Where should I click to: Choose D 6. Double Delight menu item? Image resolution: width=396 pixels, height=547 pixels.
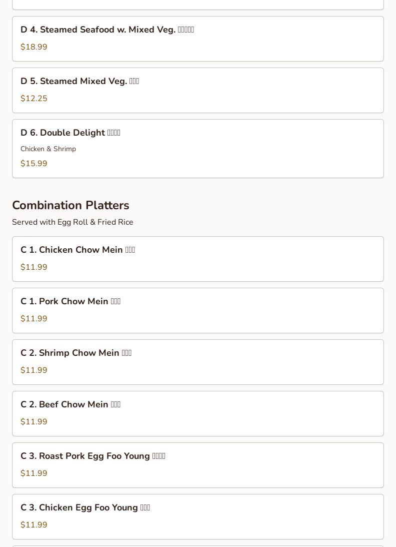point(198,149)
